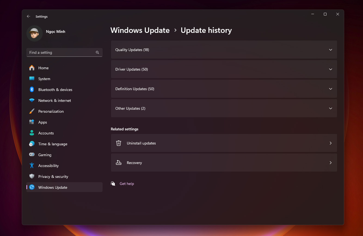Click Windows Update breadcrumb link
This screenshot has width=363, height=236.
pos(140,30)
